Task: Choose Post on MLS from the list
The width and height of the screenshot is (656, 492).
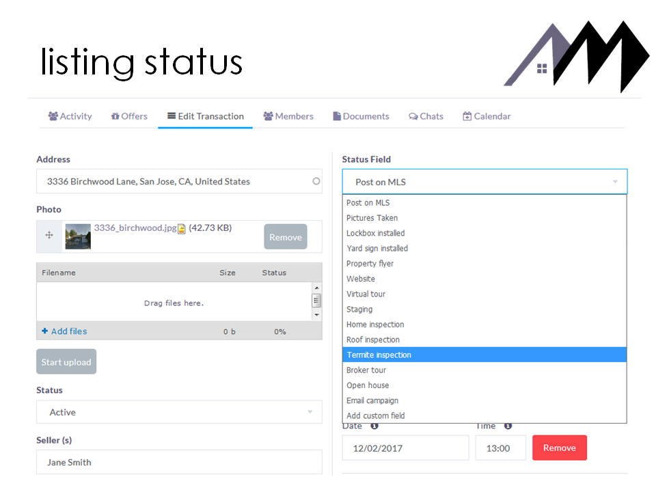Action: click(x=484, y=203)
